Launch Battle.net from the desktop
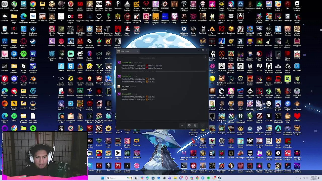Image resolution: width=322 pixels, height=181 pixels. 14,55
